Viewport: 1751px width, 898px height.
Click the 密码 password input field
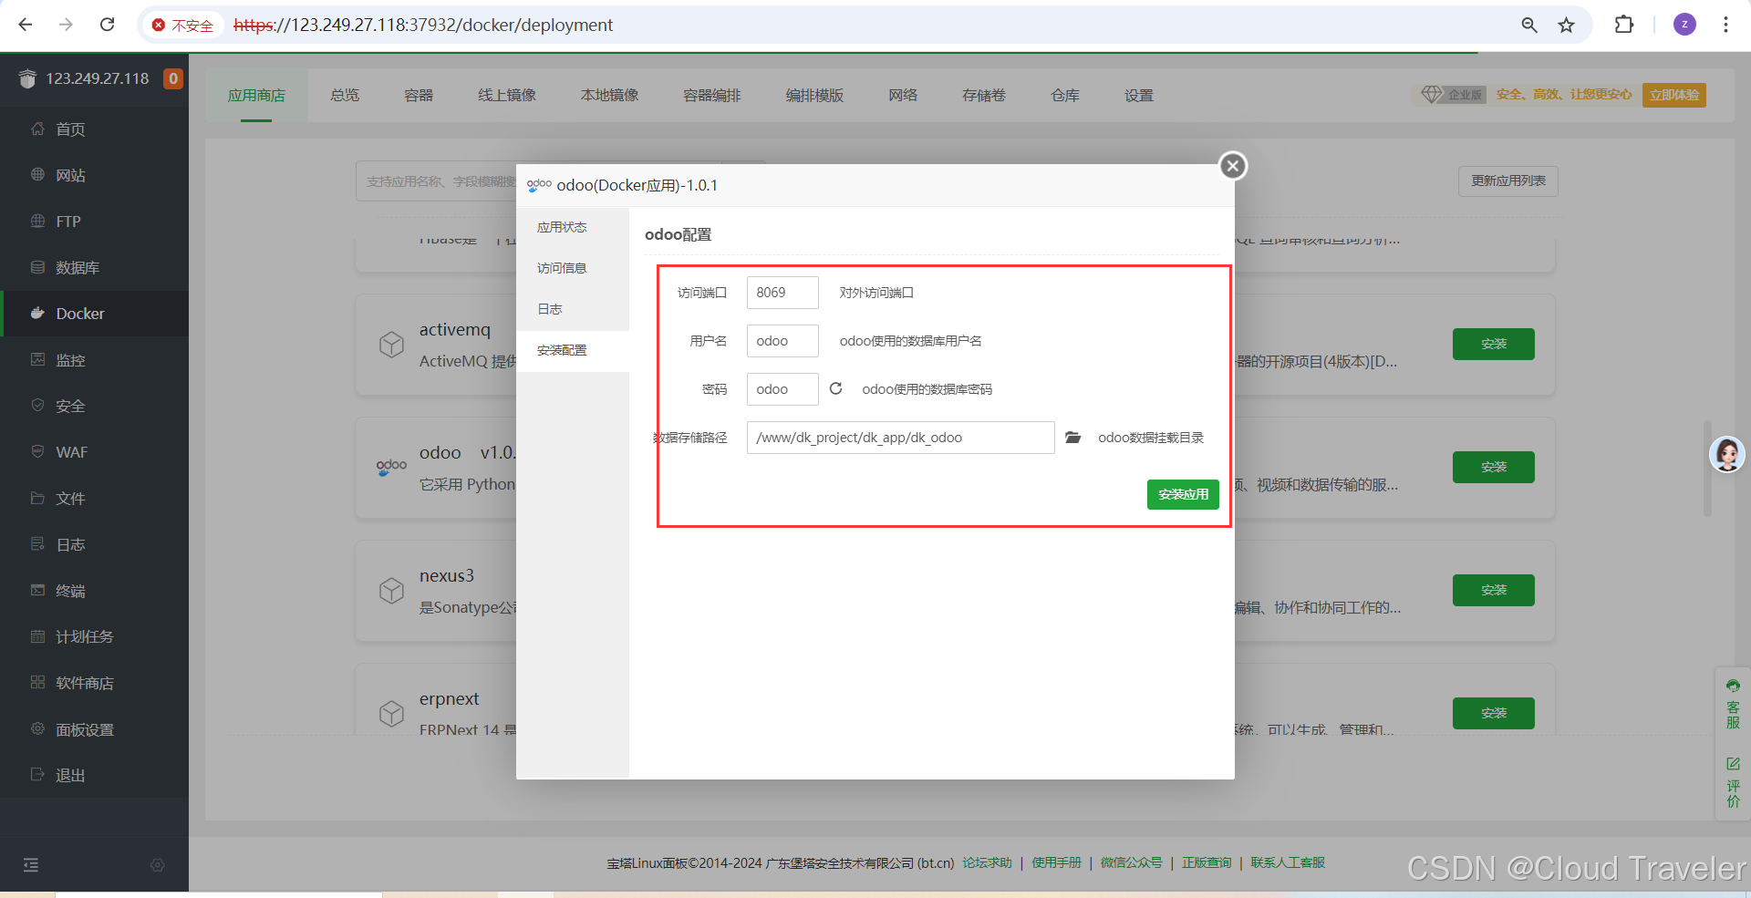pos(782,389)
